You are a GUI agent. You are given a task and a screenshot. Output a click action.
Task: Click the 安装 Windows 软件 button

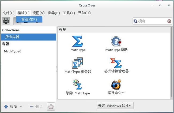coord(115,106)
